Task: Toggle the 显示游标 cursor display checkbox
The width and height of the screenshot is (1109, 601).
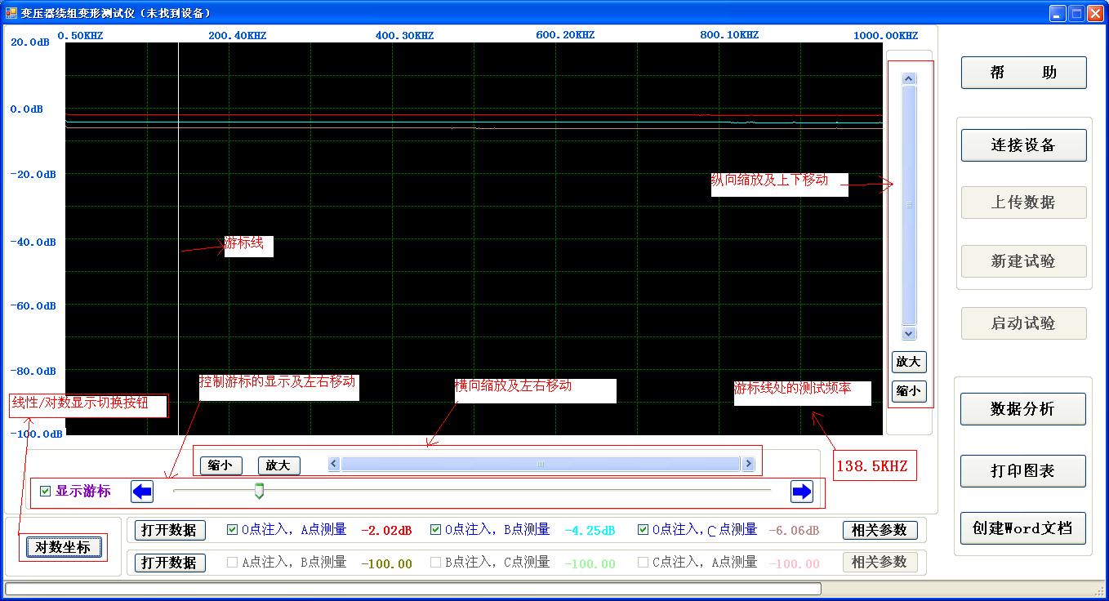Action: click(44, 491)
